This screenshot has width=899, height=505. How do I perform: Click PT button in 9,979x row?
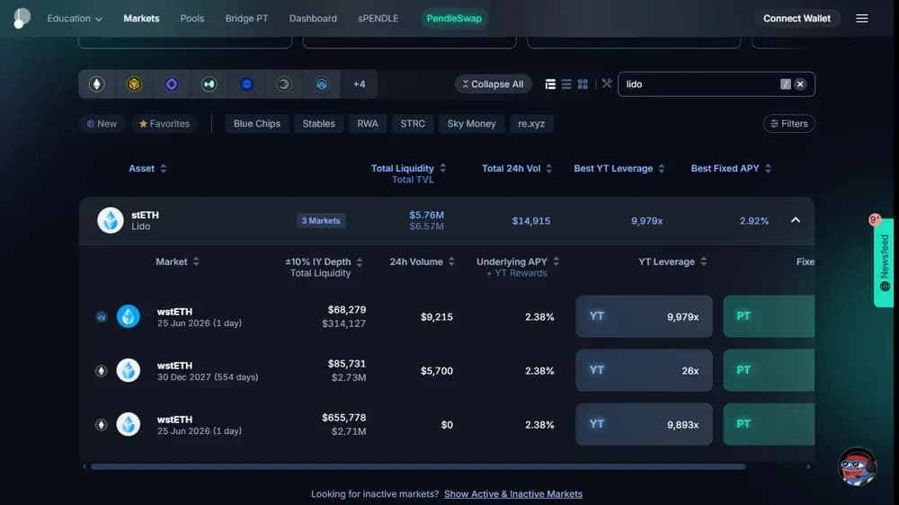pos(769,316)
